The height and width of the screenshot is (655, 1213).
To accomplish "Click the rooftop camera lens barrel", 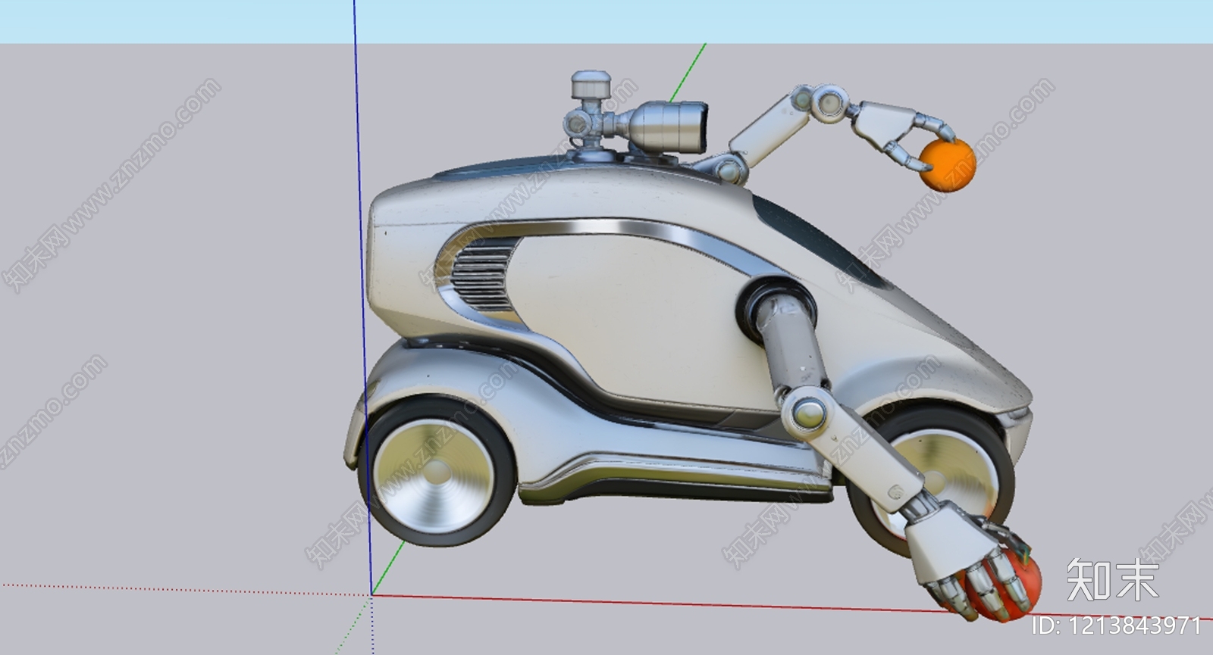I will point(667,126).
